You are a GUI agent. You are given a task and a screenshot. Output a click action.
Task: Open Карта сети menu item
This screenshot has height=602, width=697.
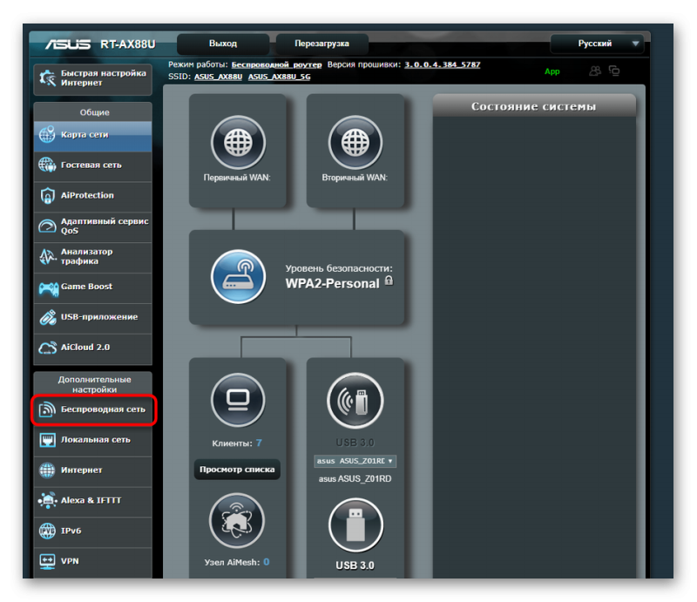[93, 135]
